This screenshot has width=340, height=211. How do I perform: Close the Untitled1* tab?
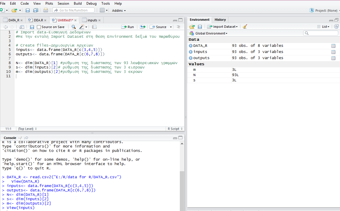tap(76, 20)
